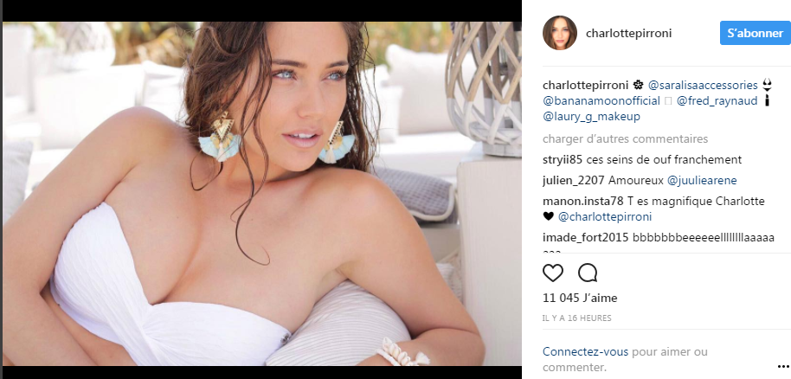The height and width of the screenshot is (379, 791).
Task: Open charlottepirroni profile picture avatar
Action: click(x=559, y=33)
